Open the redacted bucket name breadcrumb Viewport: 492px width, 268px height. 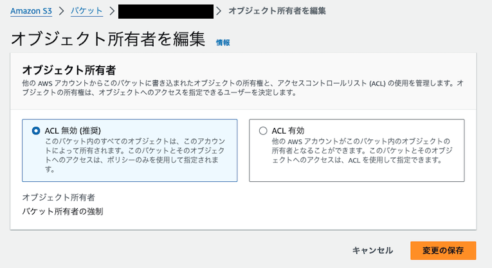166,12
